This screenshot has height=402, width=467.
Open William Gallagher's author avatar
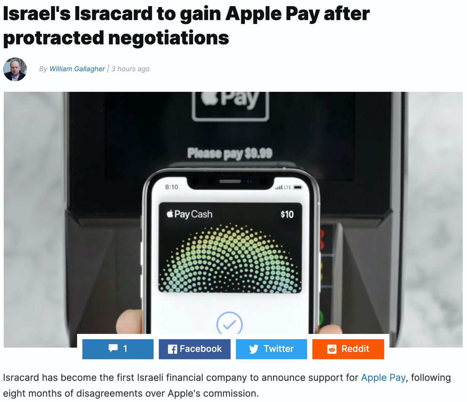(15, 69)
